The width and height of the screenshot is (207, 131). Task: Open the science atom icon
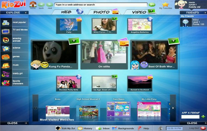pos(6,48)
